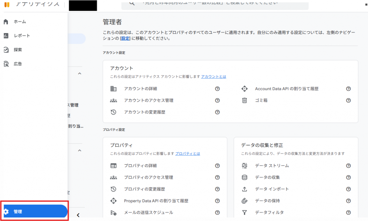This screenshot has height=221, width=368.
Task: Click the Home icon in sidebar
Action: (6, 22)
